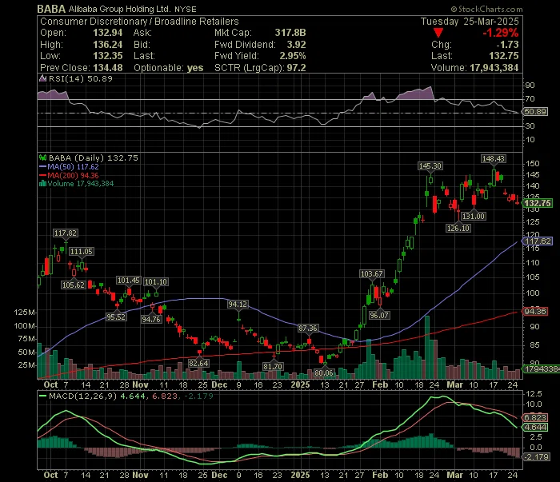560x482 pixels.
Task: Click the 94.36 moving average tag on the axis
Action: [x=535, y=312]
